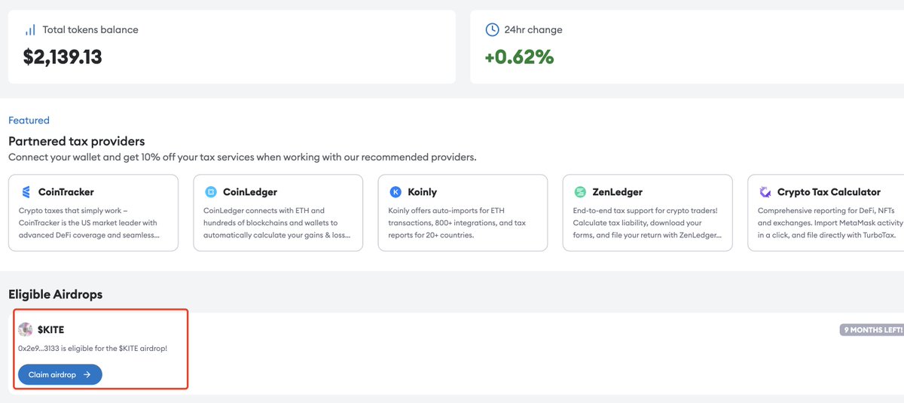Click the $KITE token avatar icon

[26, 330]
